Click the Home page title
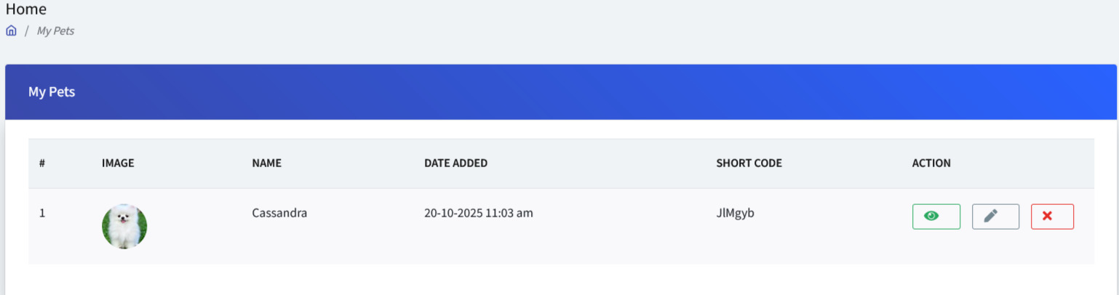This screenshot has height=295, width=1119. (26, 9)
